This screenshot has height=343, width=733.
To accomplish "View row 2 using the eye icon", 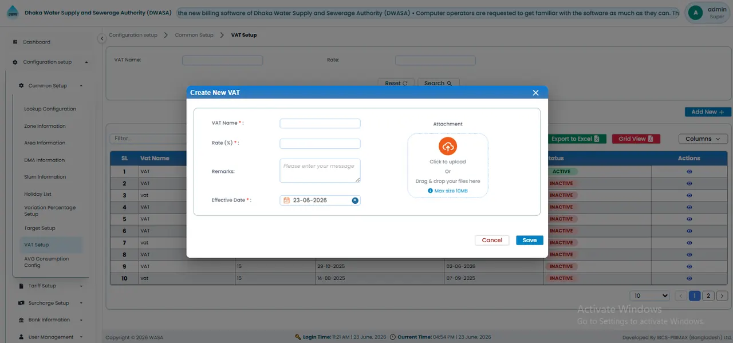I will click(x=689, y=183).
